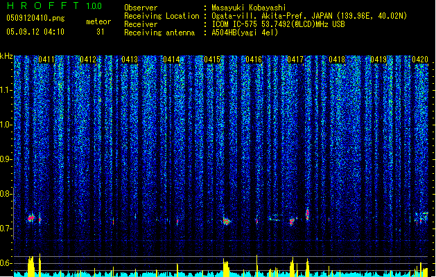The image size is (436, 277).
Task: Click the horizontal echo lines after 0416
Action: [274, 217]
